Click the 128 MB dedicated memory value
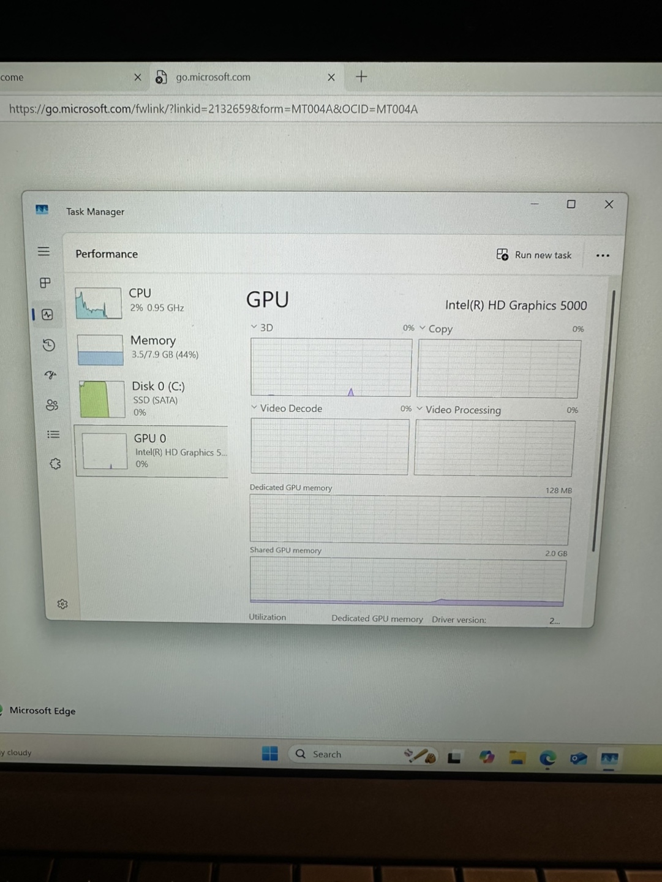 tap(559, 490)
